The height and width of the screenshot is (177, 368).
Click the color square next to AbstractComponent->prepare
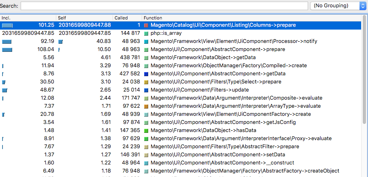coord(147,49)
